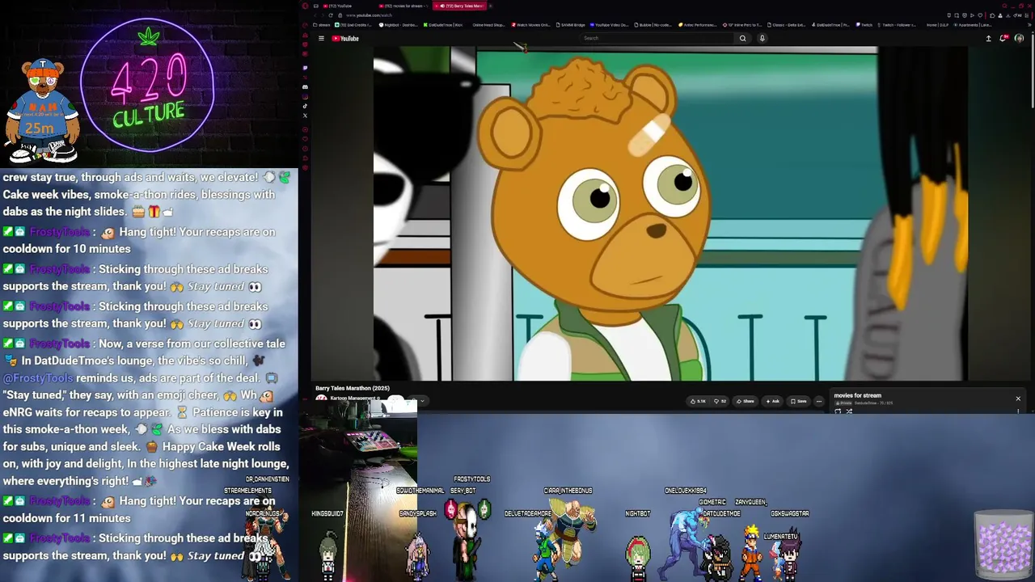The width and height of the screenshot is (1035, 582).
Task: Click the Barry Tales video player
Action: [x=670, y=213]
